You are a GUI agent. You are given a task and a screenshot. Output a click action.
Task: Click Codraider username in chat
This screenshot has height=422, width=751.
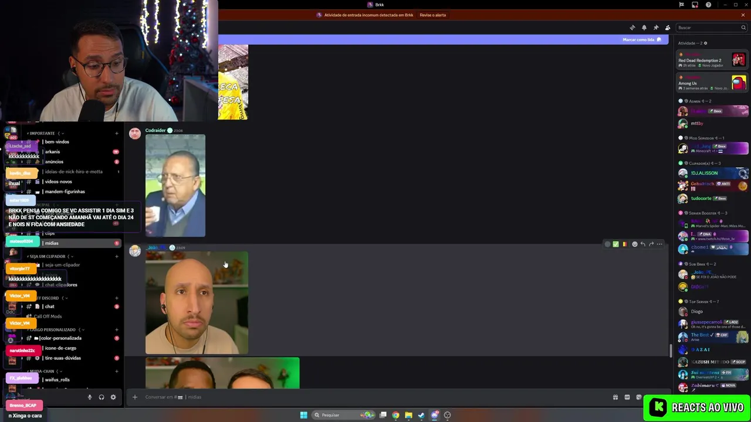tap(155, 131)
